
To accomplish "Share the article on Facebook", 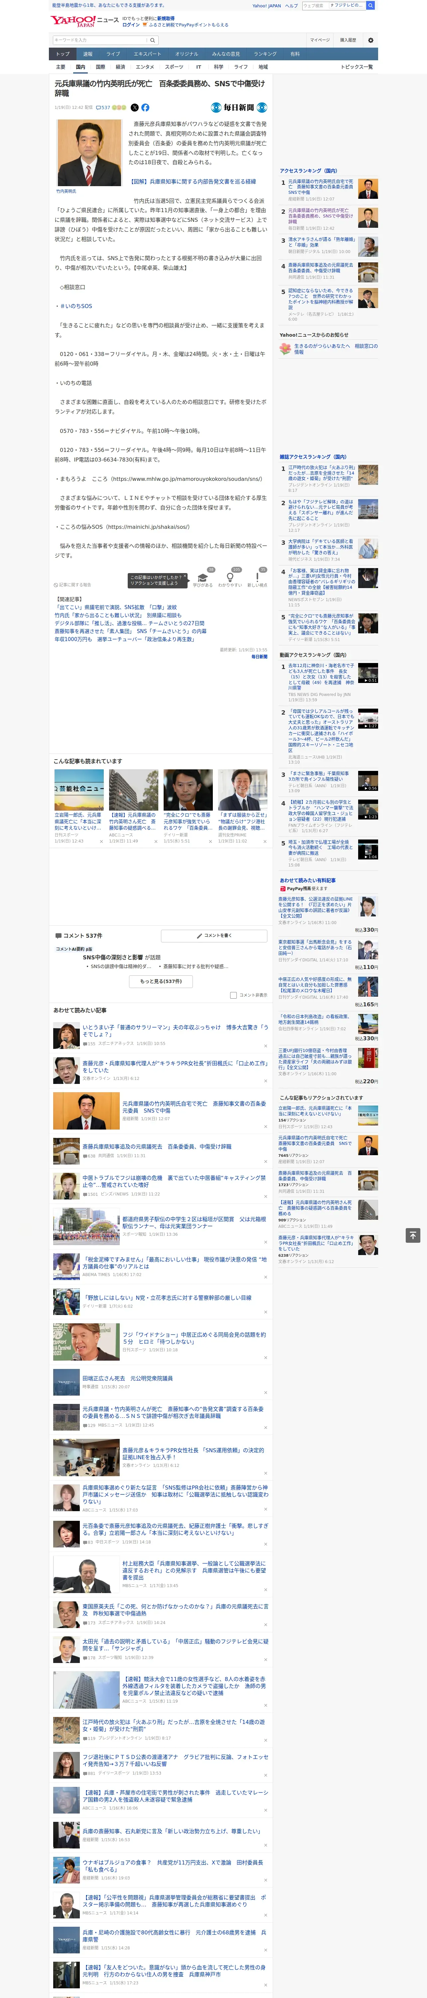I will pyautogui.click(x=145, y=108).
